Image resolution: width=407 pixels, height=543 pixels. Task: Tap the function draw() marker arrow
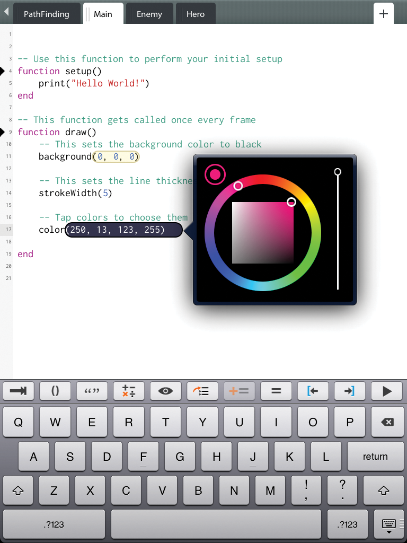(3, 132)
